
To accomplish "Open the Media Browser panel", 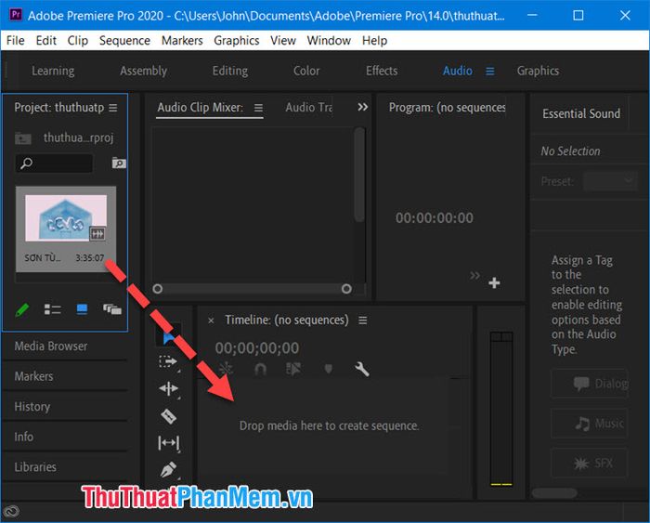I will 50,346.
